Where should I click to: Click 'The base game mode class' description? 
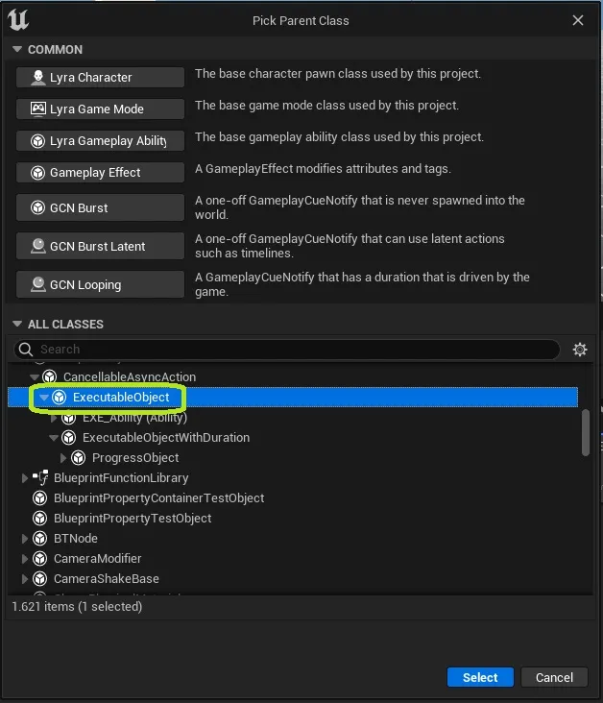[x=326, y=106]
